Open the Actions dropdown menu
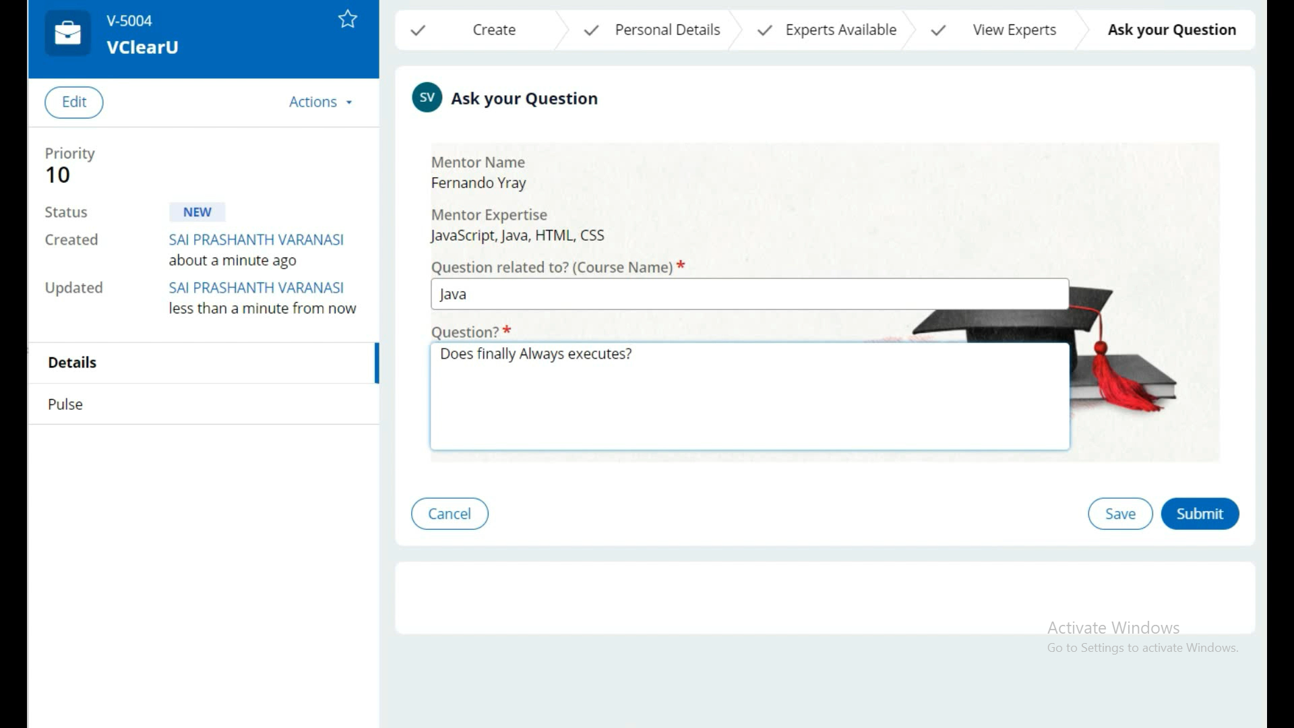The image size is (1294, 728). click(320, 102)
